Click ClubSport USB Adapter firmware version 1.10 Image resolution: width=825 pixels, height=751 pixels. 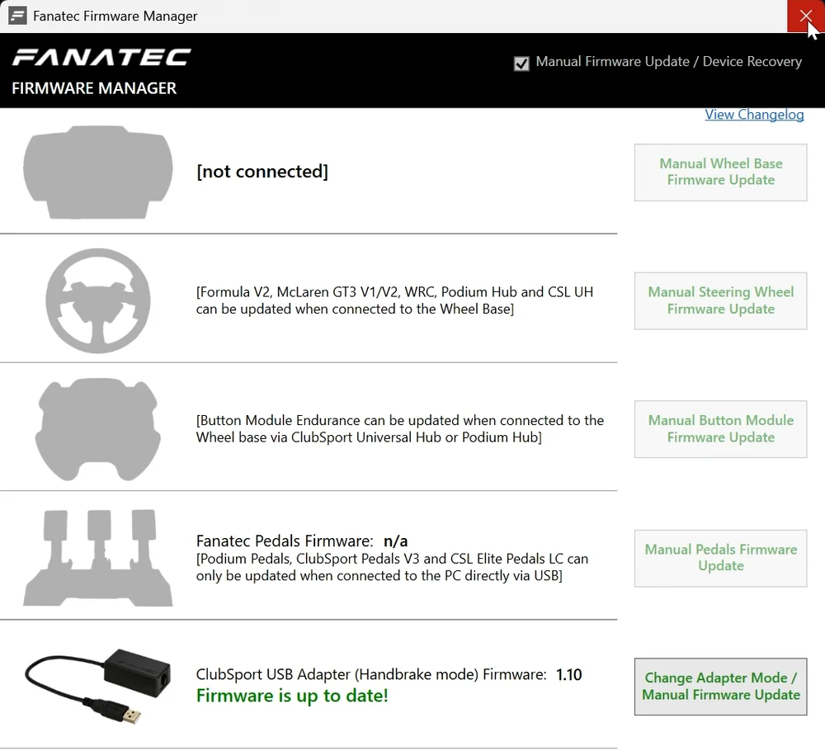click(x=568, y=675)
